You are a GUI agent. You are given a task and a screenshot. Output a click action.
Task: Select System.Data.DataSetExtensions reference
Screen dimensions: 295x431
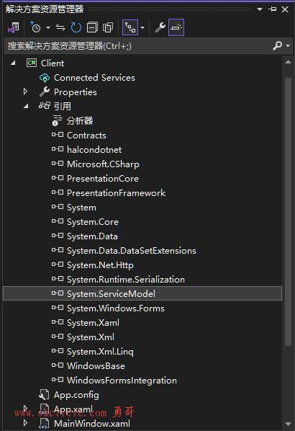(132, 251)
